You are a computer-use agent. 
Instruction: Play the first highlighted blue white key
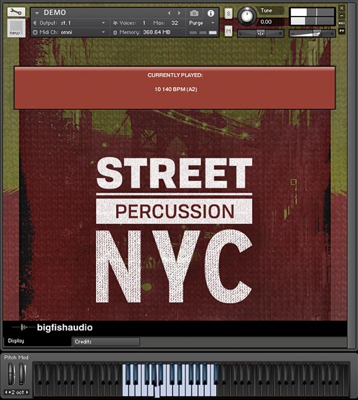pos(125,389)
